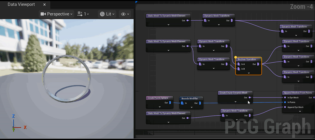Open the camera speed dropdown showing 1

[83, 14]
